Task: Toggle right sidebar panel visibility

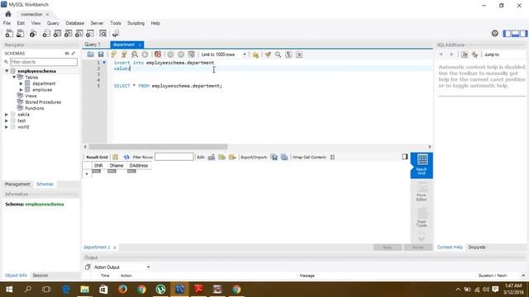Action: coord(523,33)
